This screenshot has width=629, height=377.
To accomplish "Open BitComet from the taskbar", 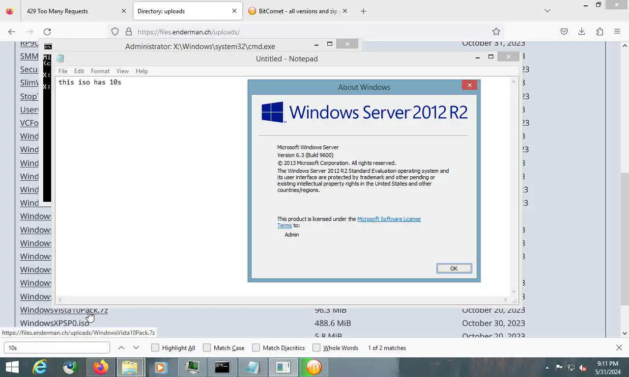I will 314,367.
